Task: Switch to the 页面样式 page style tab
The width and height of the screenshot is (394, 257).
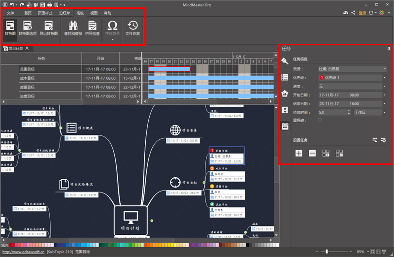Action: [x=45, y=13]
